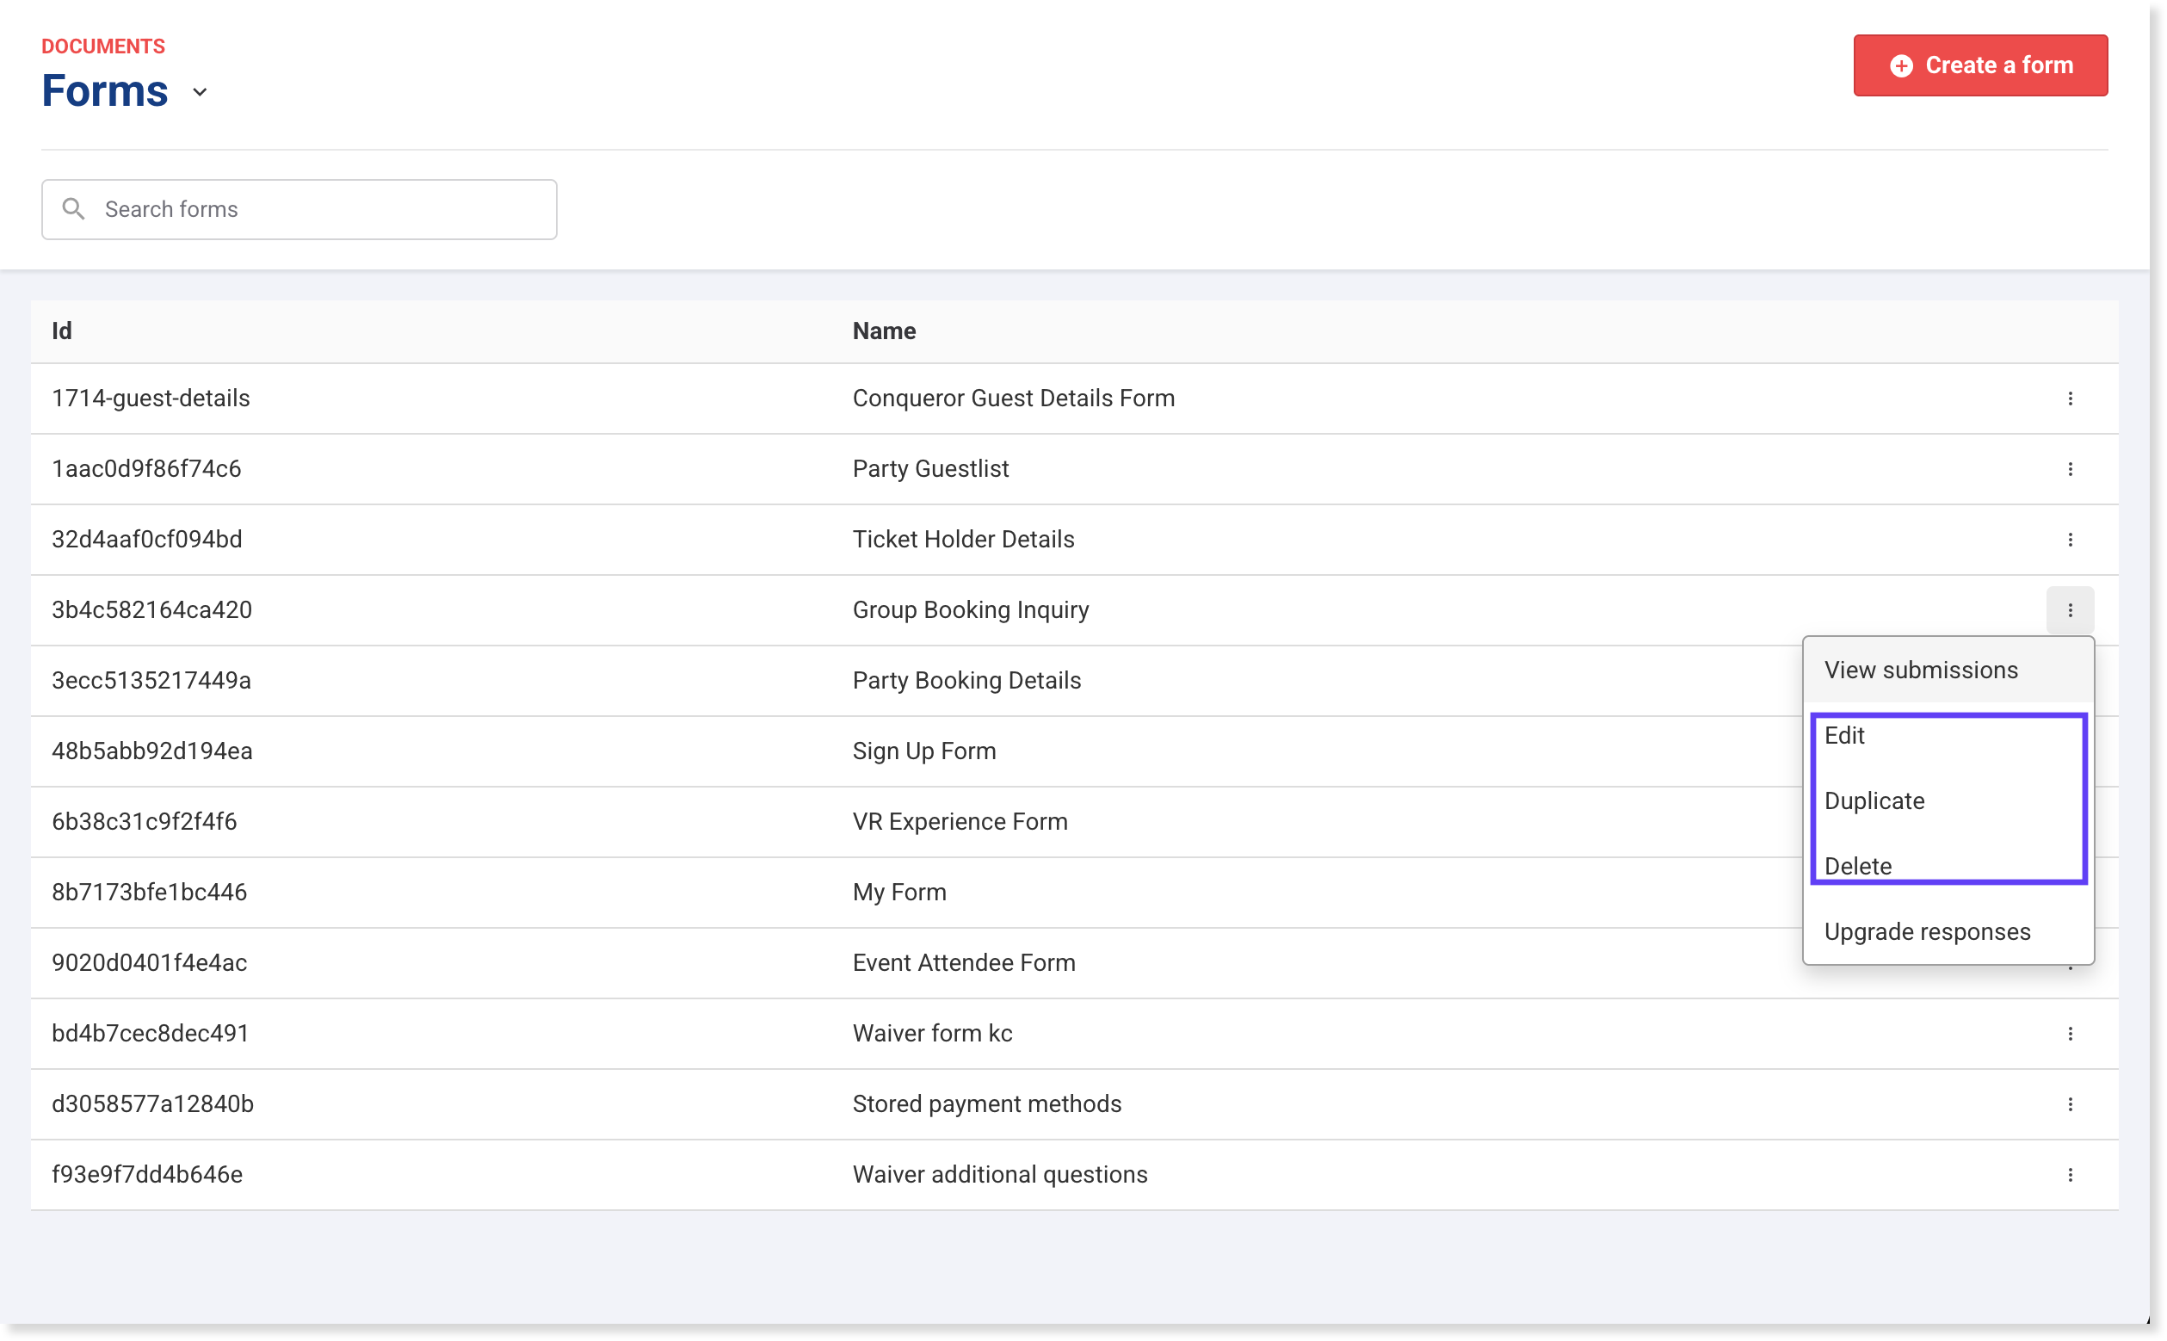Close the Group Booking Inquiry kebab menu
Screen dimensions: 2167x1341
pyautogui.click(x=2070, y=610)
